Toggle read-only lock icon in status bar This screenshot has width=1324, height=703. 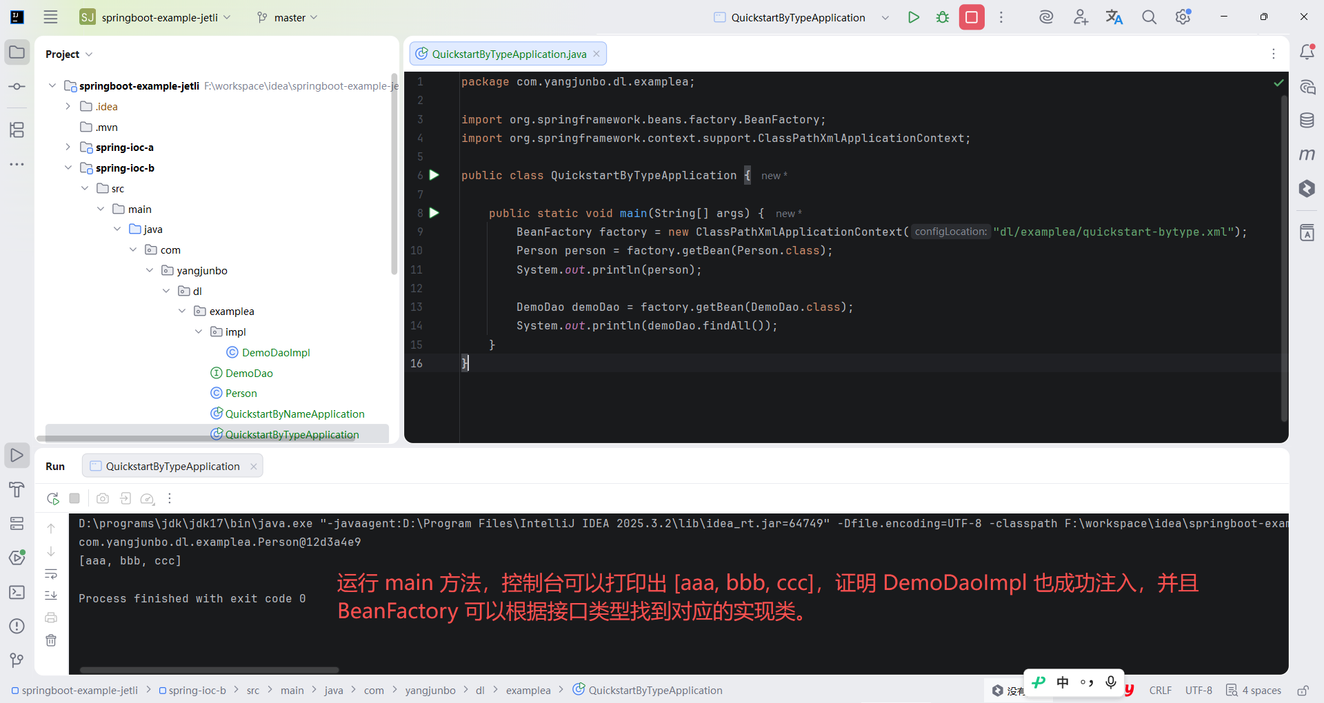coord(1303,691)
